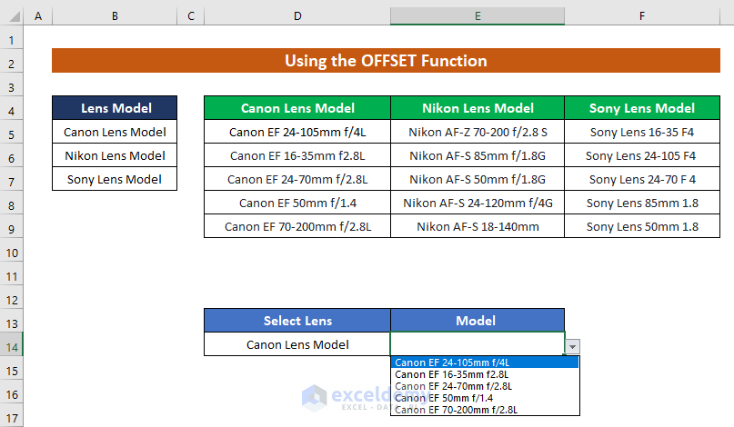Choose Canon EF 24-105mm f/4L from dropdown list
The image size is (734, 427).
click(x=485, y=362)
